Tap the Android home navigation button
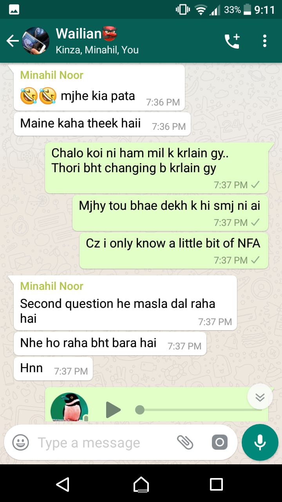 (141, 484)
